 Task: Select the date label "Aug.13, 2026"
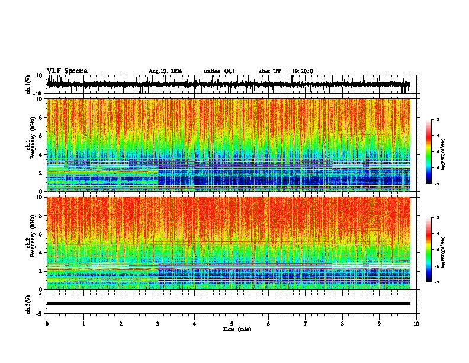[165, 71]
